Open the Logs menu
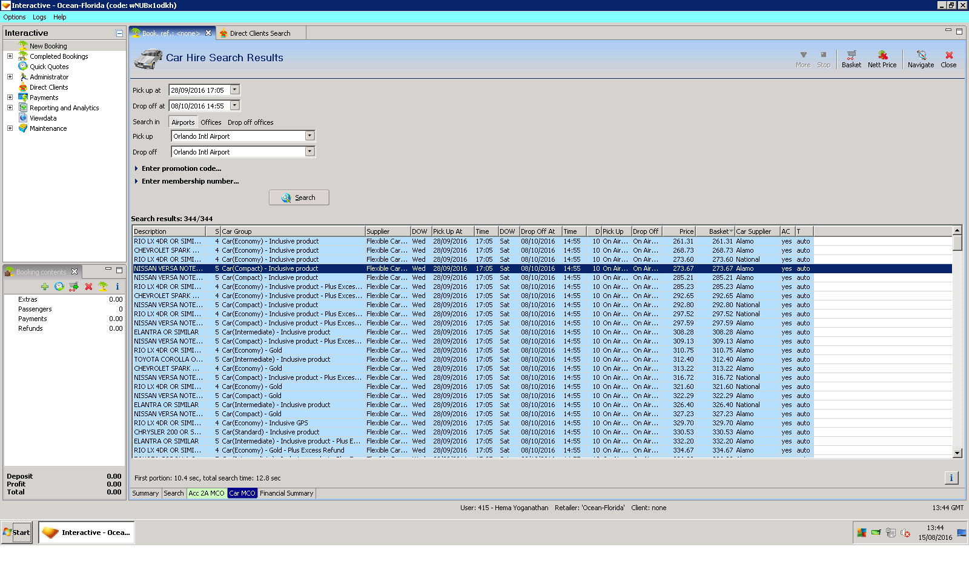The image size is (969, 561). click(x=39, y=17)
